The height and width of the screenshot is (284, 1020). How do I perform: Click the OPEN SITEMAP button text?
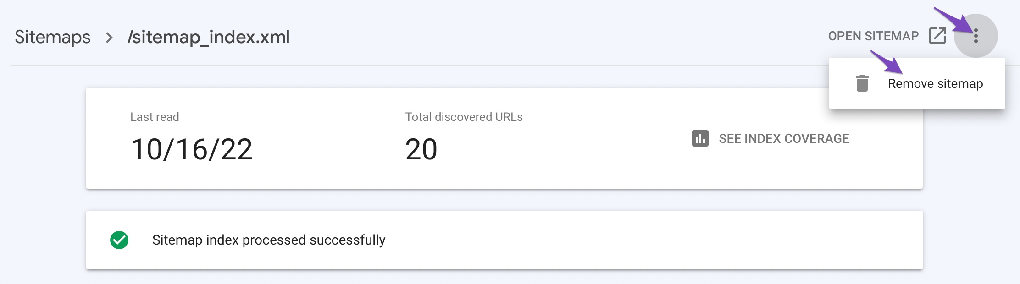(873, 36)
